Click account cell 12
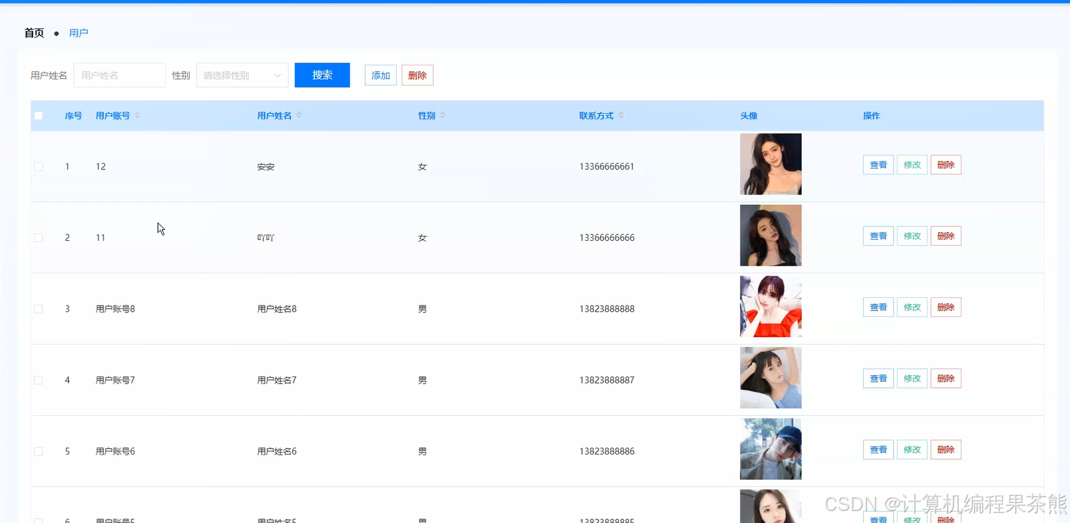The image size is (1070, 523). coord(101,167)
